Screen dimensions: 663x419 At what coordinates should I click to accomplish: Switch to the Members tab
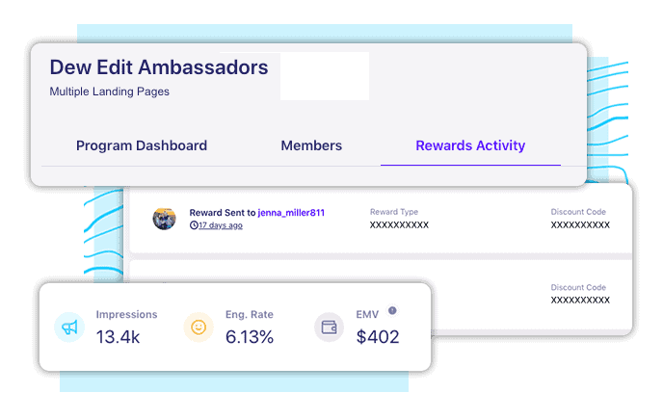point(311,145)
